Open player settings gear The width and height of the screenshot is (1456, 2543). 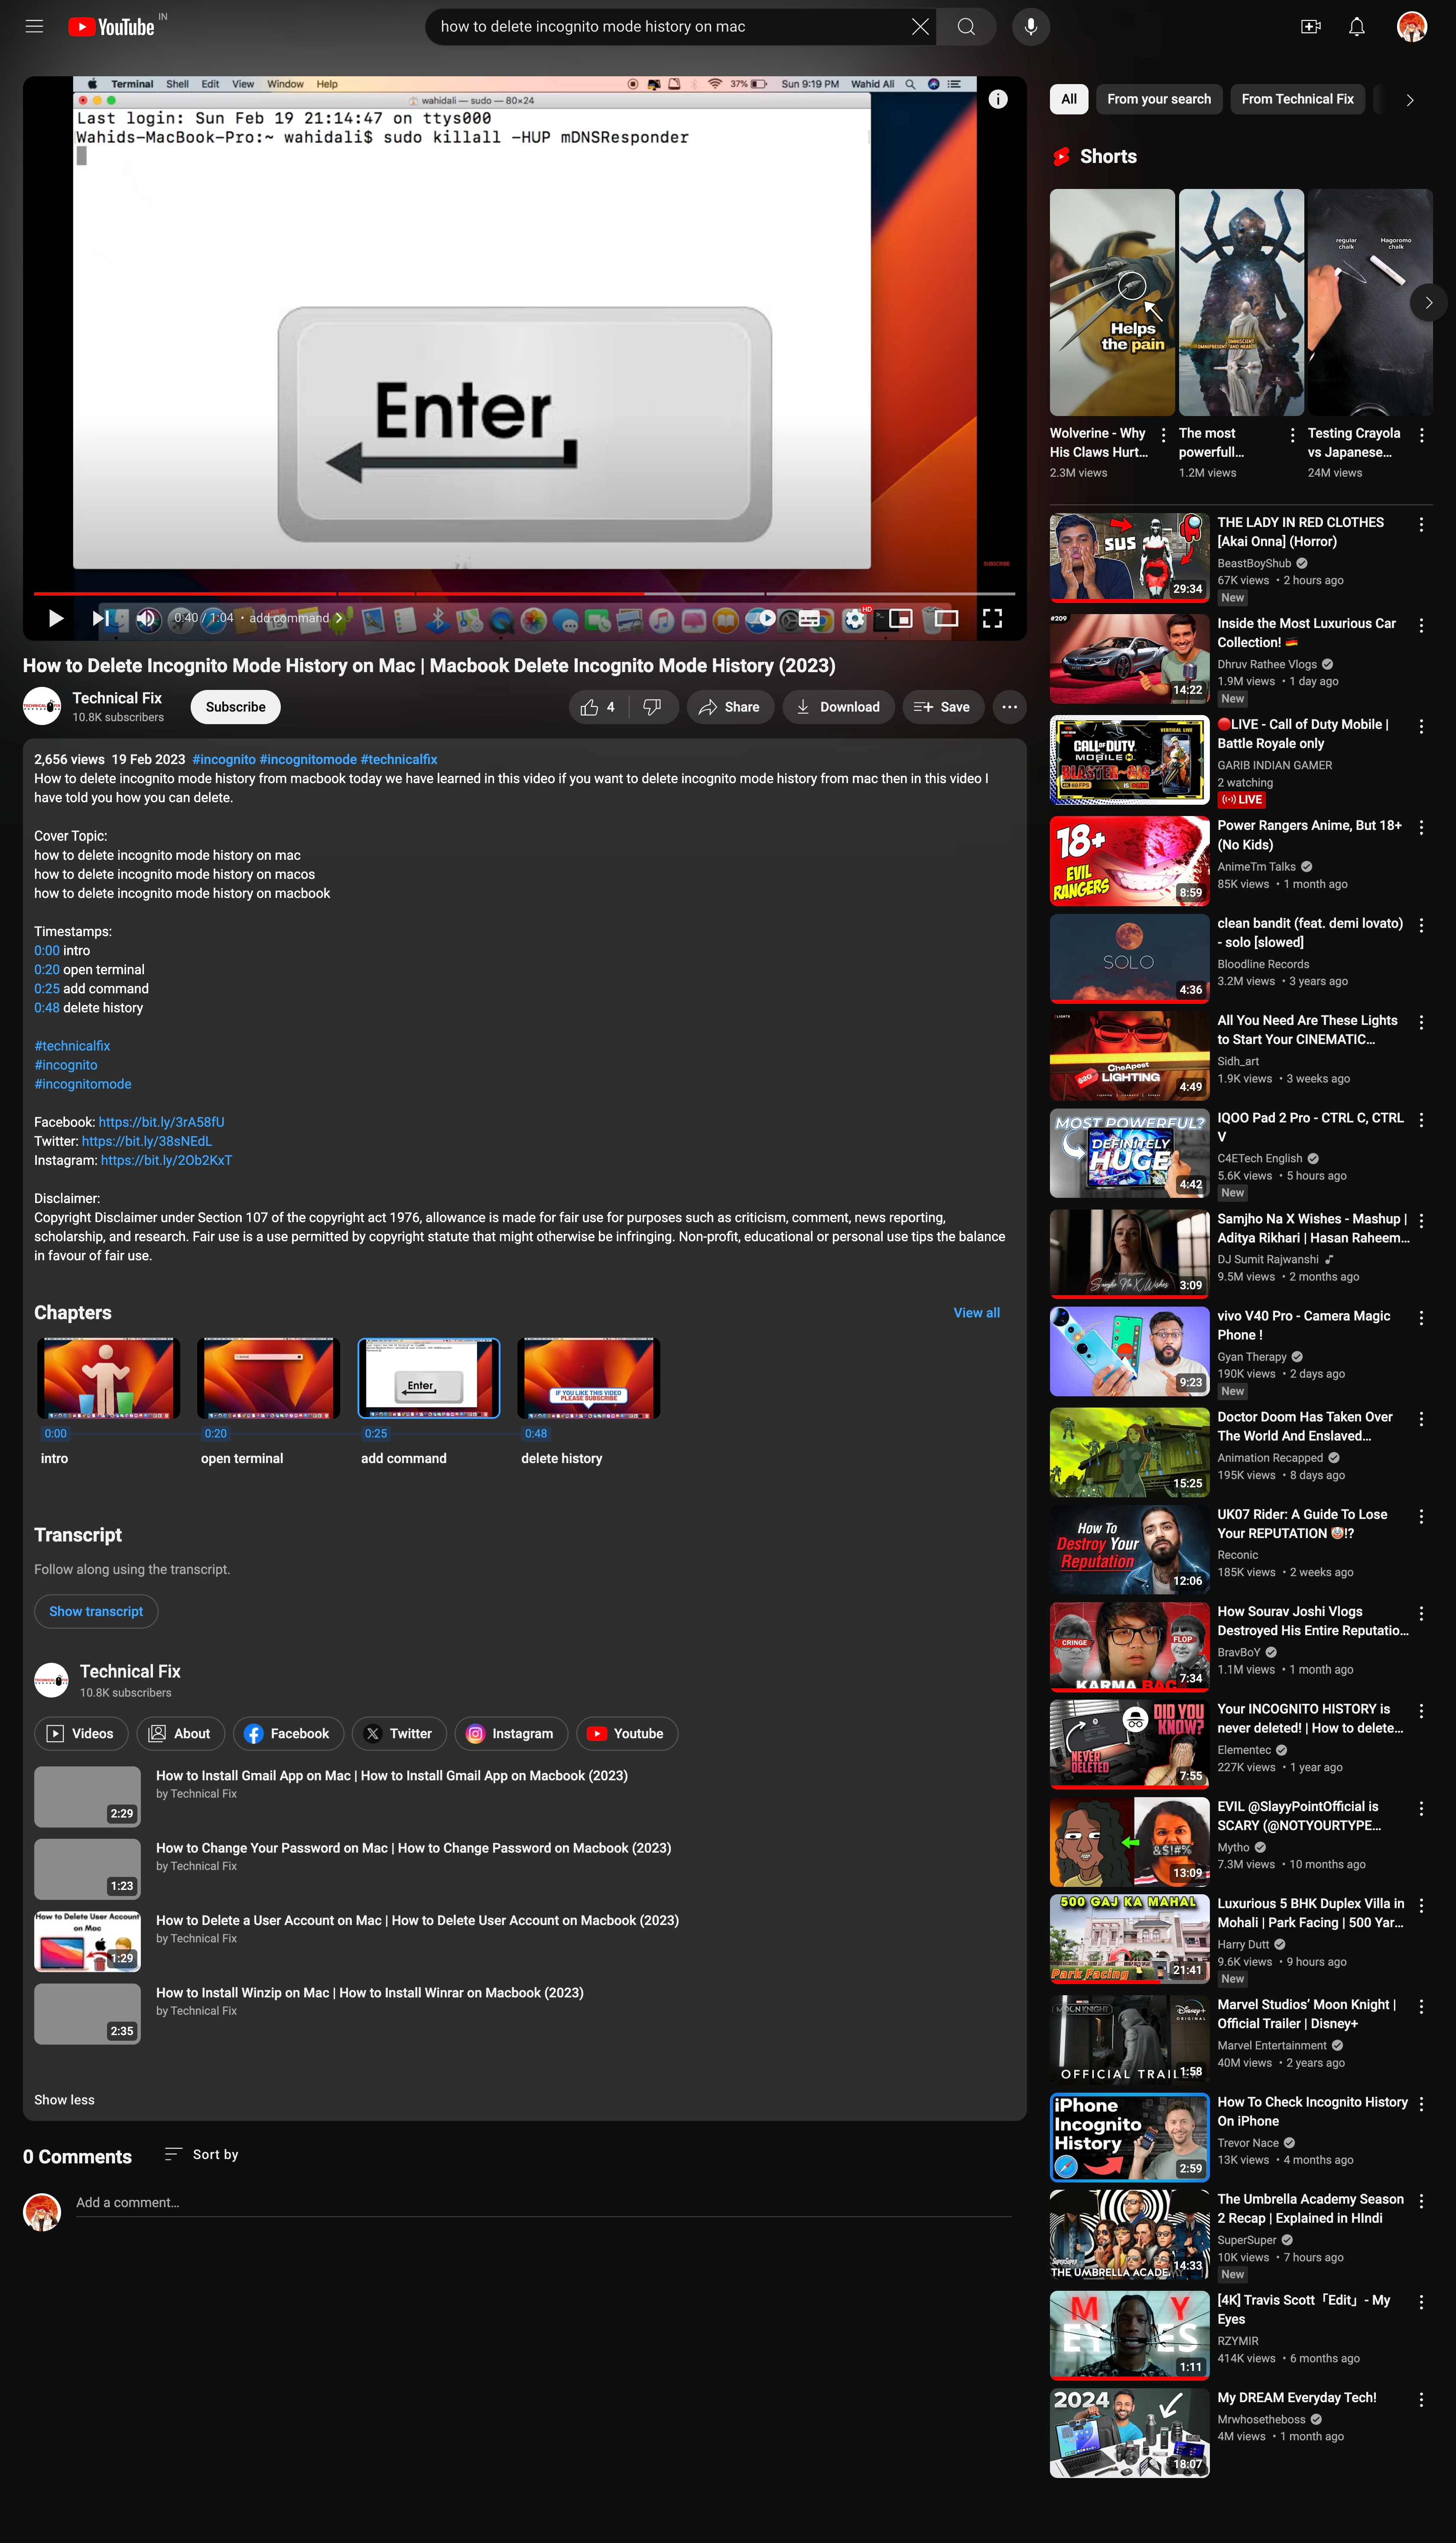click(x=854, y=618)
